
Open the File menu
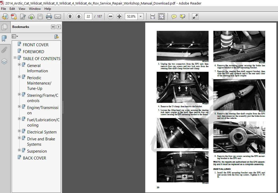coord(3,9)
